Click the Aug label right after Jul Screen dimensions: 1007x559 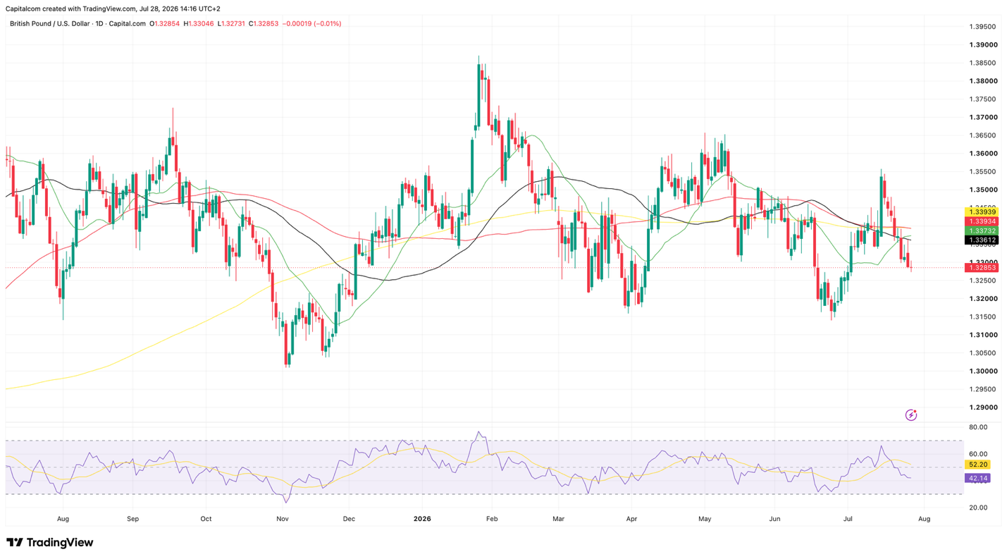tap(924, 519)
